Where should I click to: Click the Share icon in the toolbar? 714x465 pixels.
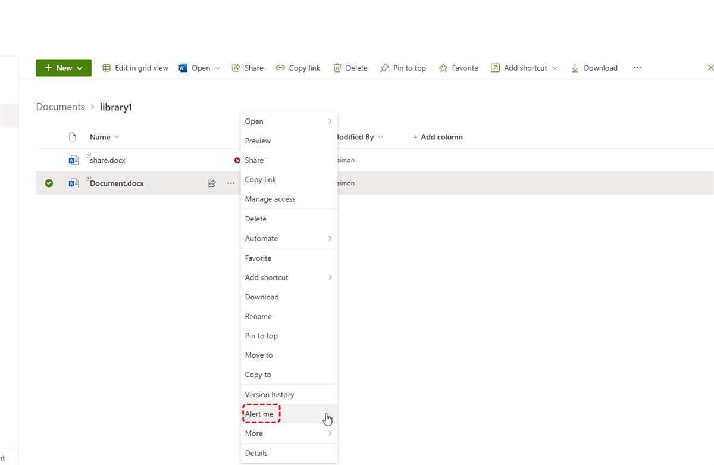236,68
